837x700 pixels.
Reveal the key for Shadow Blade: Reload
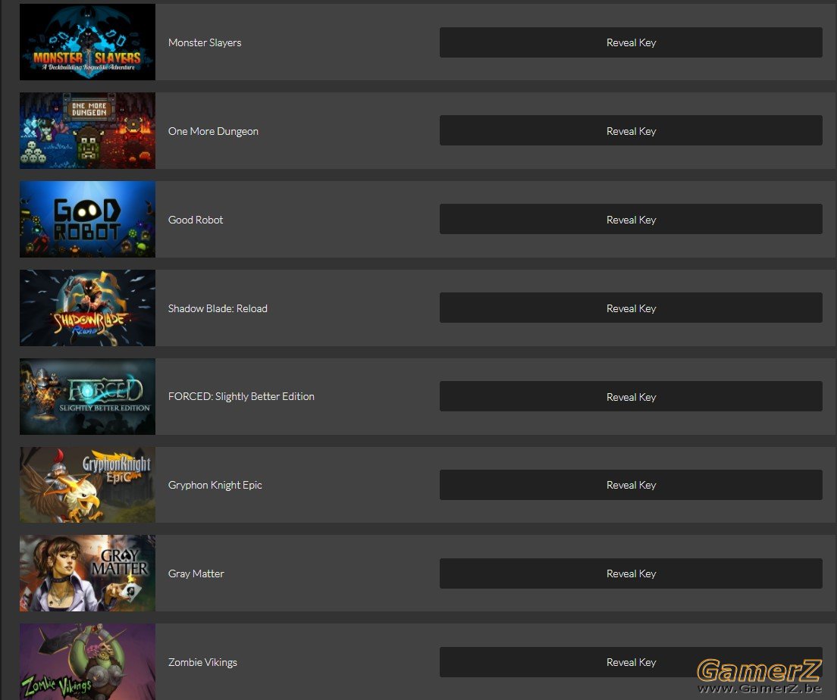click(x=631, y=308)
